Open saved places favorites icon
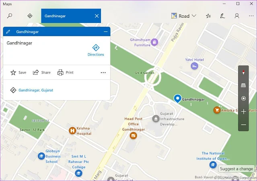257x181 pixels. [x=208, y=16]
